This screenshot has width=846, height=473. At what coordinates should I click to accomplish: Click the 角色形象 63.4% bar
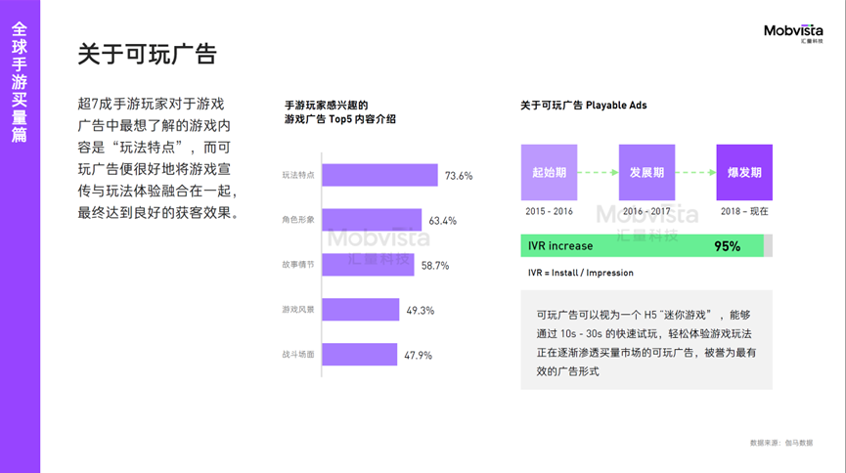(x=372, y=220)
